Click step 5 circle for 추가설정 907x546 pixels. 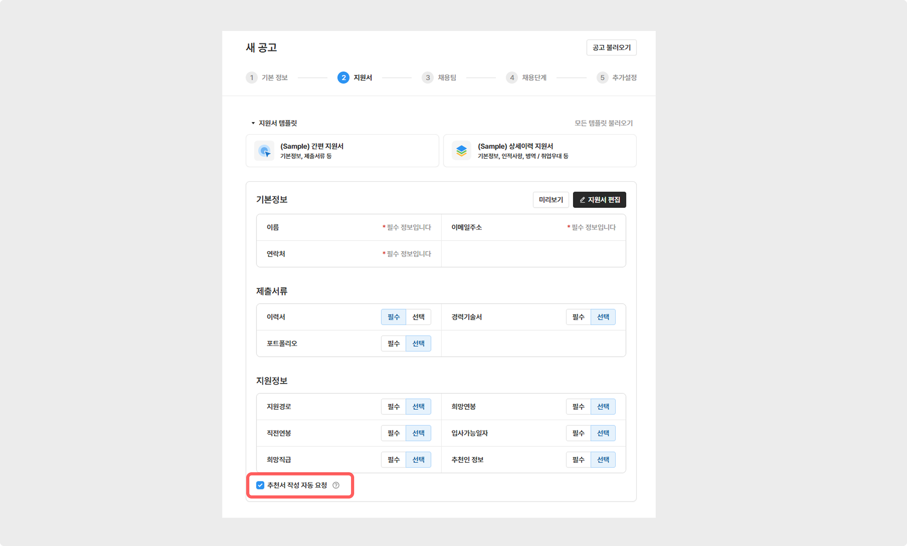(x=602, y=78)
